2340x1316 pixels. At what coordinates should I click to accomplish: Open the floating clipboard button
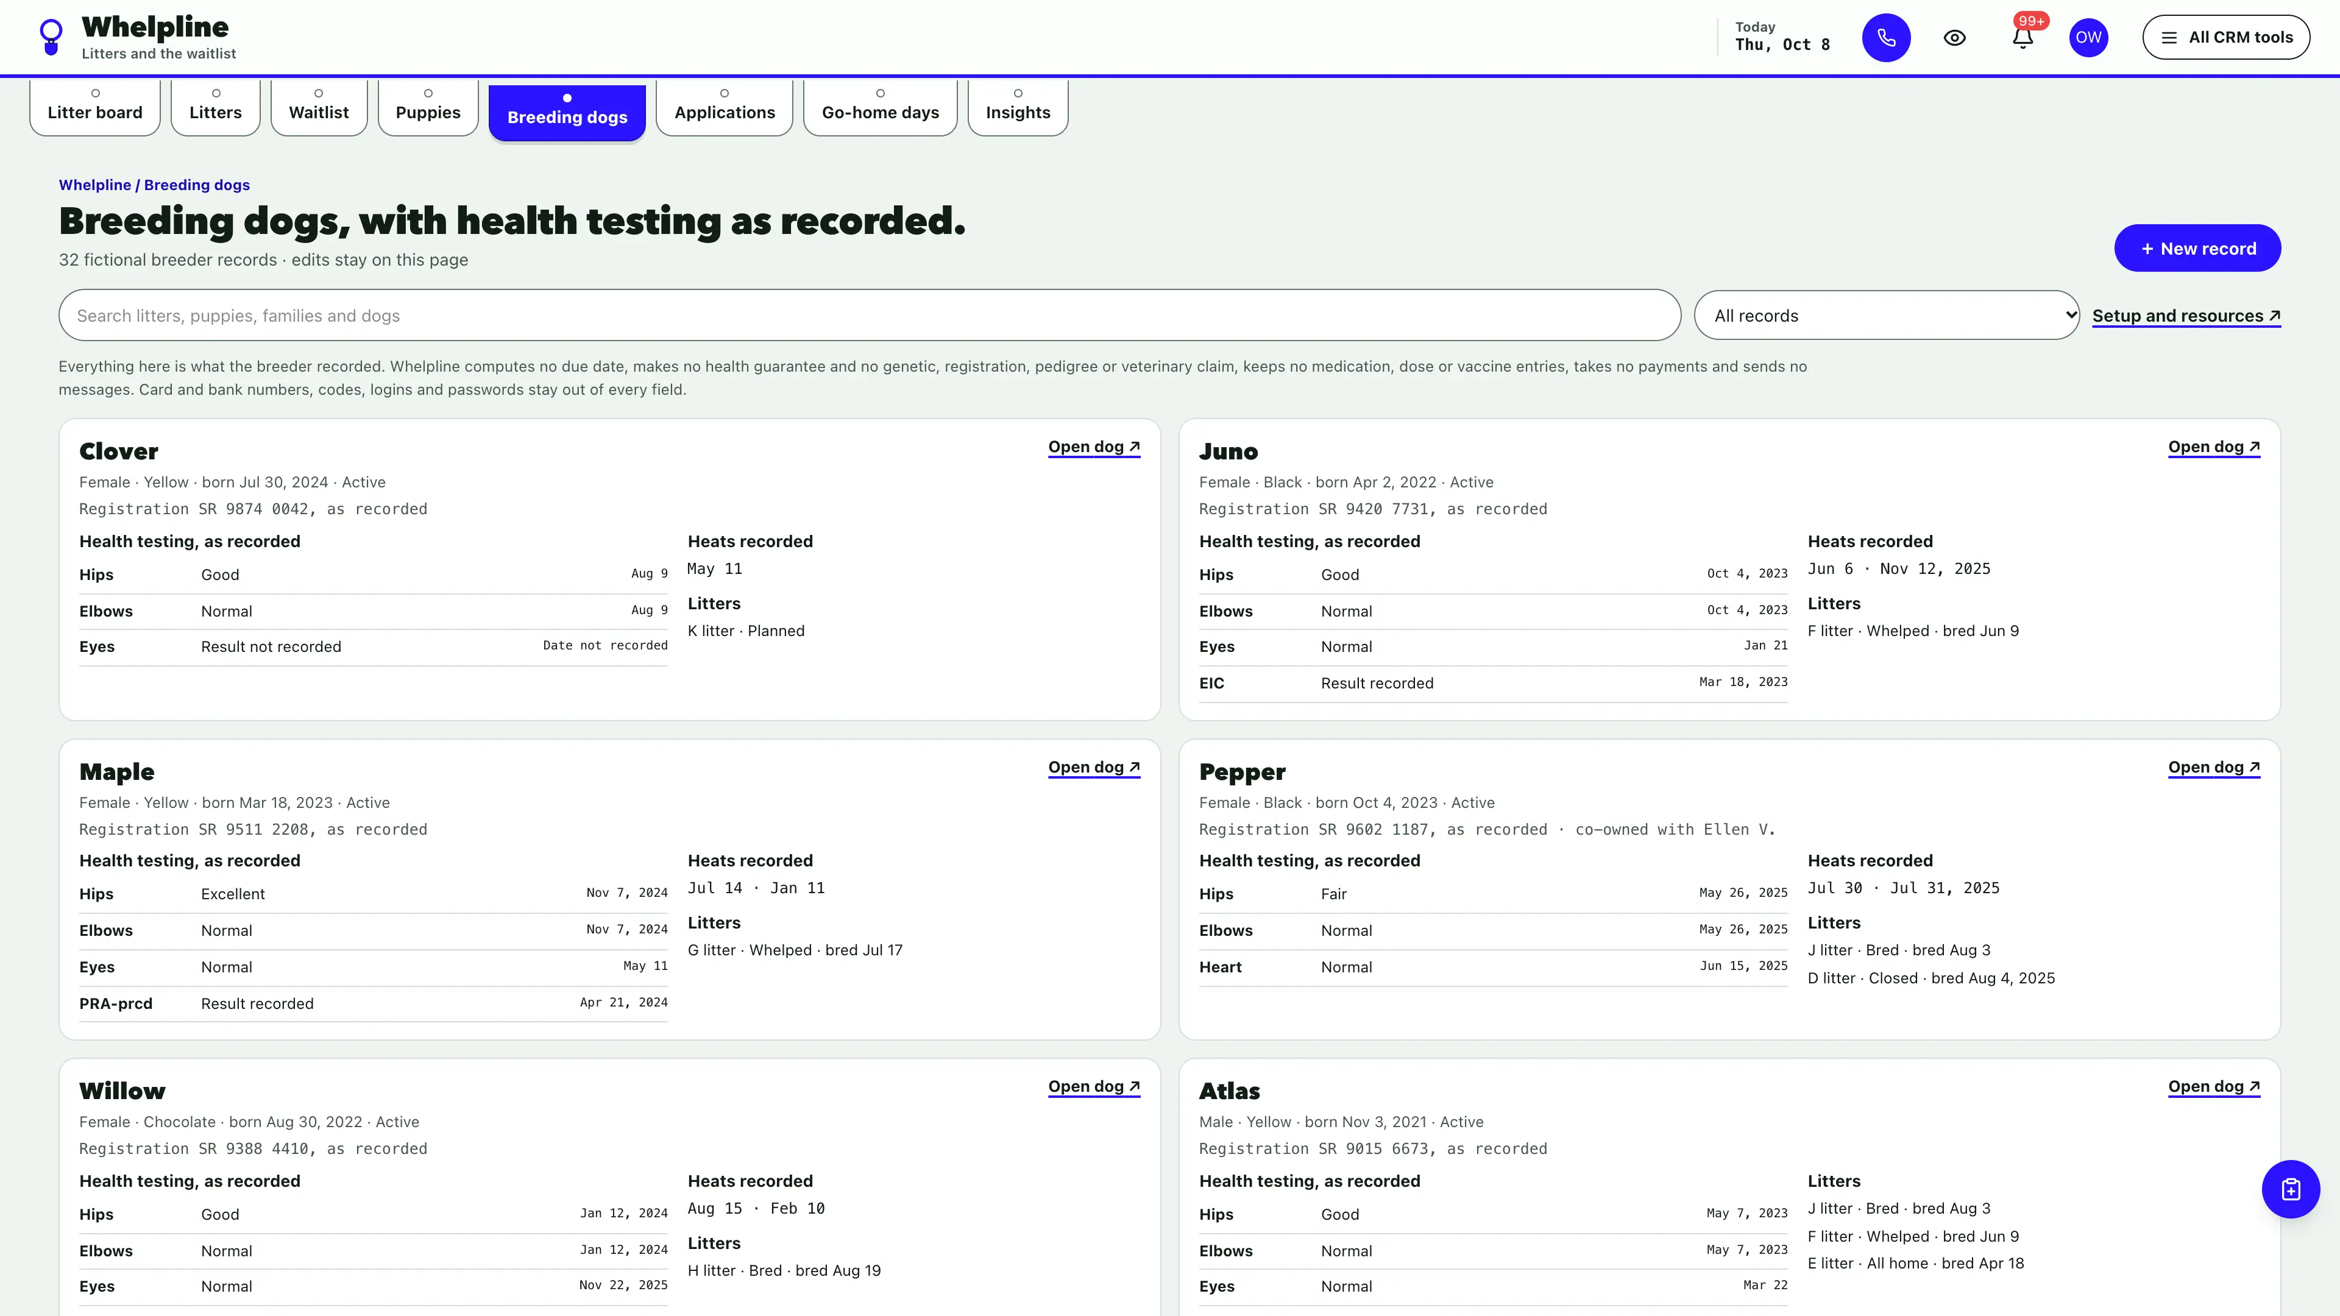(x=2290, y=1189)
